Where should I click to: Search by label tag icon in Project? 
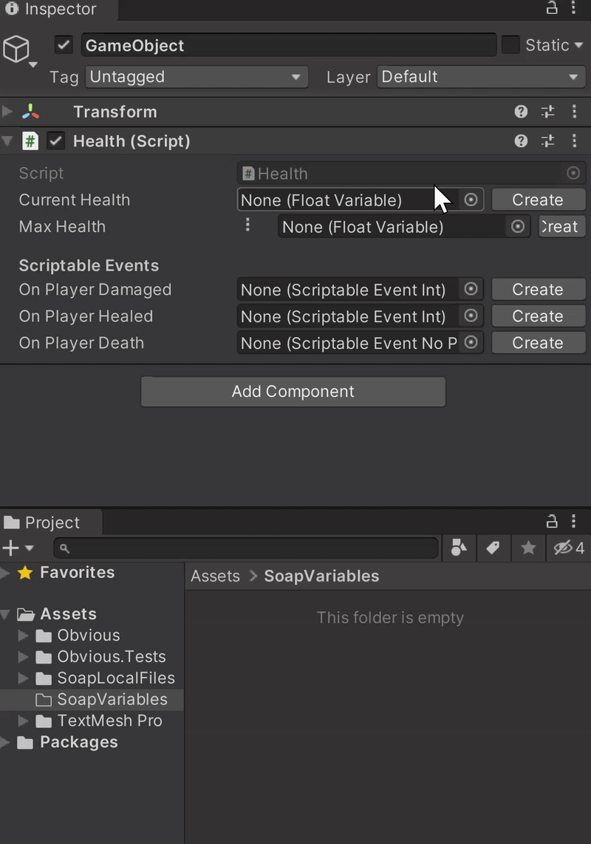coord(493,548)
